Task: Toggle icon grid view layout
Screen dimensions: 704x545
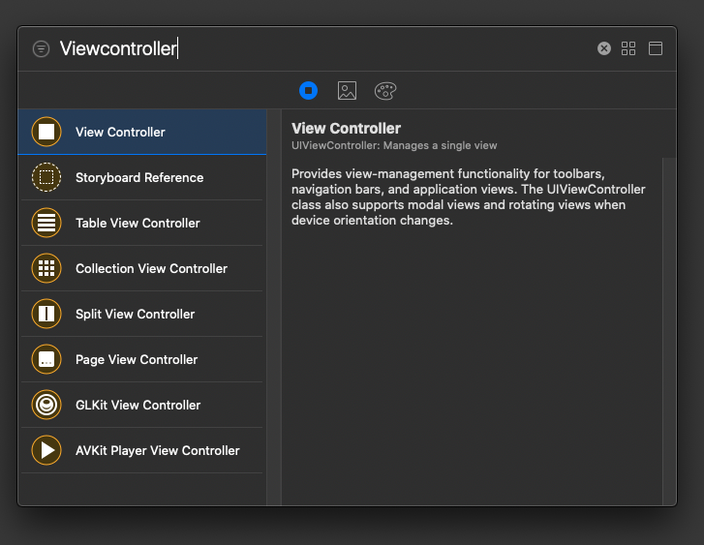Action: 628,48
